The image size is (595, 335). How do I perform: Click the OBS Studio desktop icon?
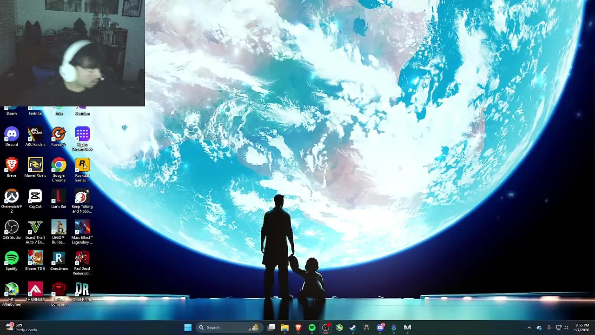point(12,230)
